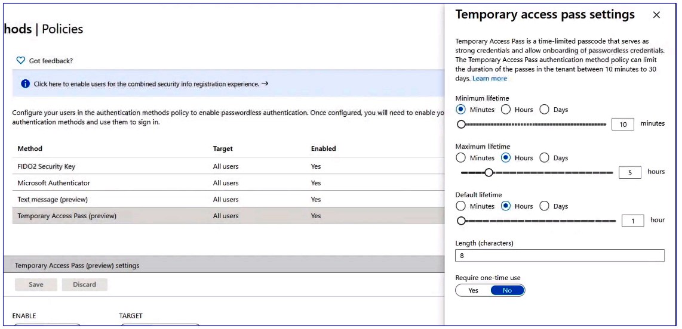The image size is (682, 329).
Task: Select Days for Maximum lifetime
Action: pos(544,158)
